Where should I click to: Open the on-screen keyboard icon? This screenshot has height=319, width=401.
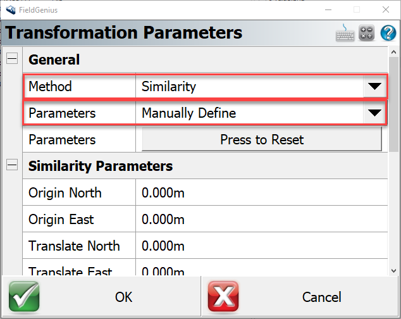click(345, 33)
